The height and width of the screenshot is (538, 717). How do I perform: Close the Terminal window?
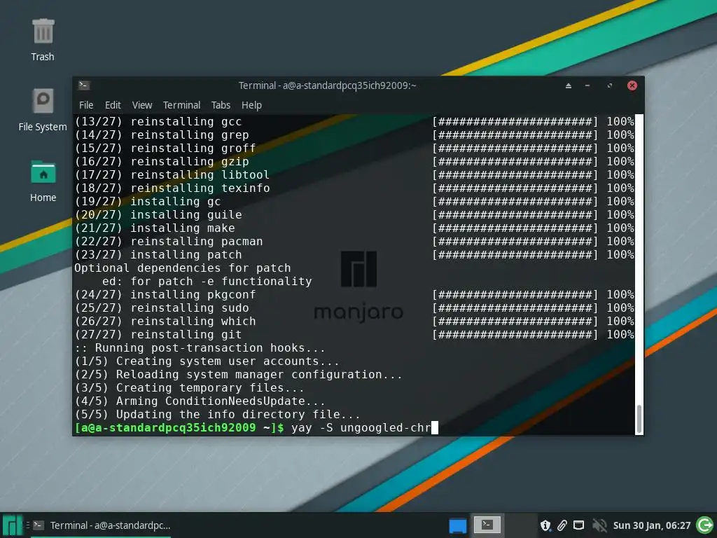point(632,85)
